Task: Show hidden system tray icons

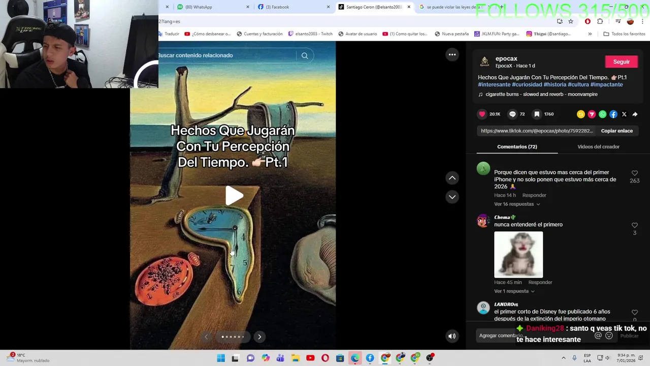Action: pyautogui.click(x=564, y=358)
